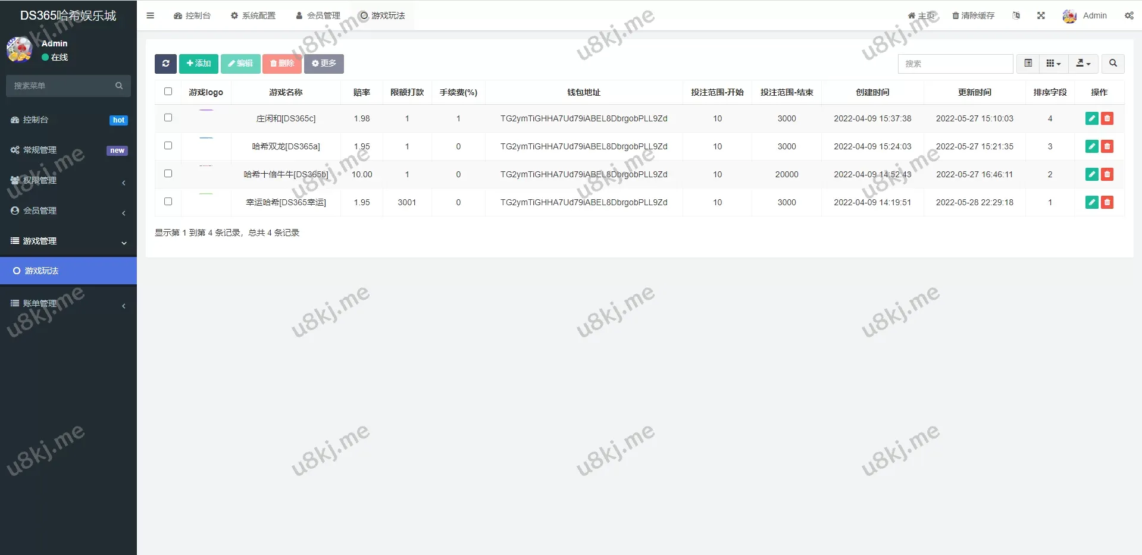
Task: Click the green edit icon for 庄闲和[DS365c]
Action: point(1091,118)
